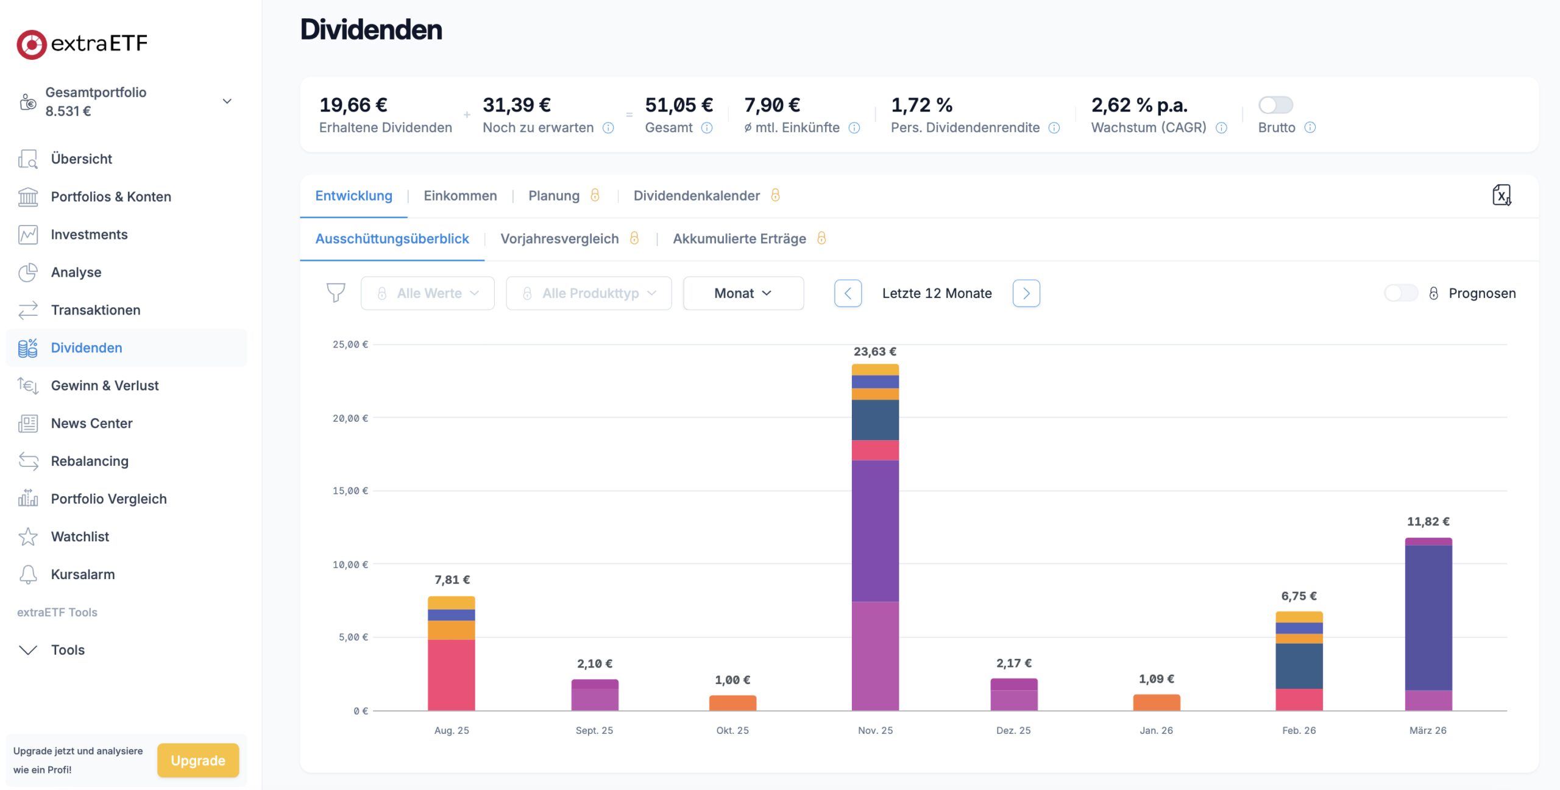
Task: Open Portfolio Vergleich icon
Action: click(x=28, y=499)
